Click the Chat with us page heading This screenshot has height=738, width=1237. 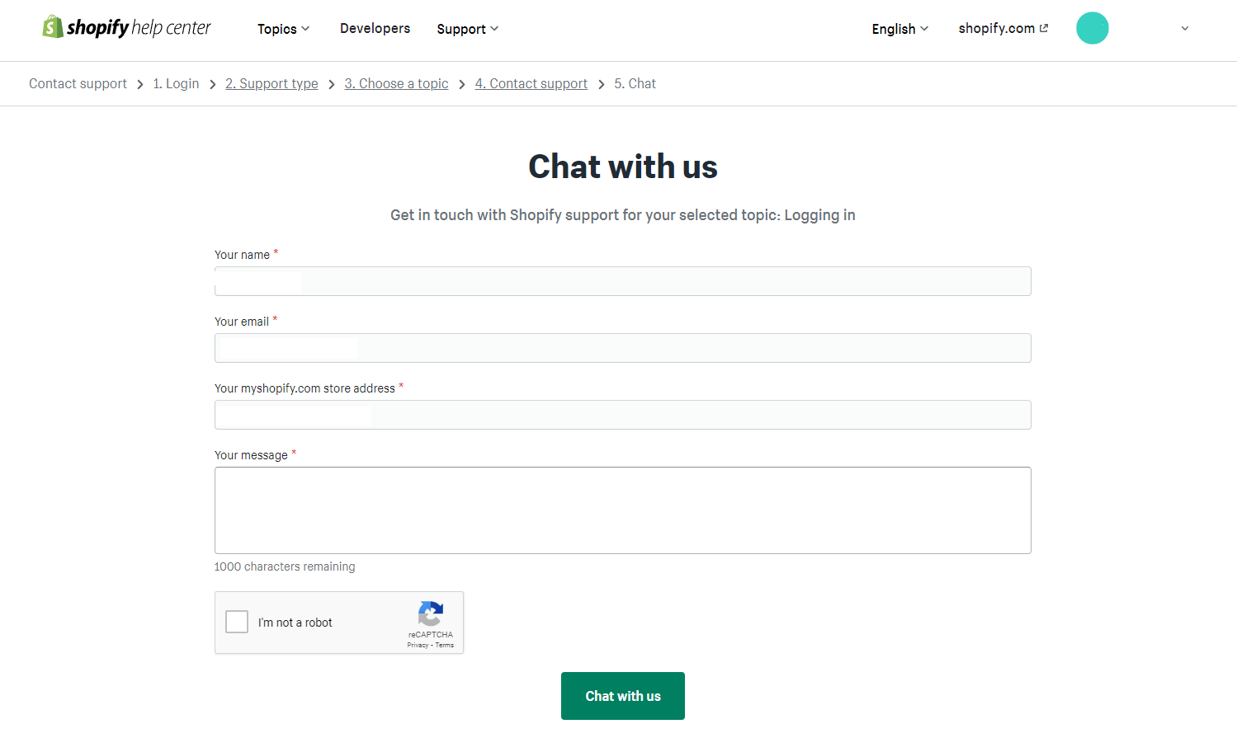(x=622, y=167)
